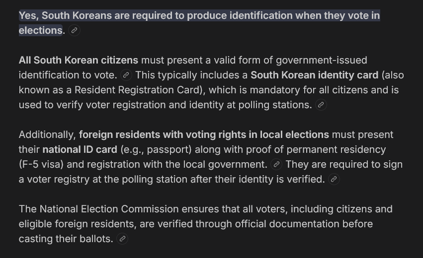
Task: Click bold text "All South Korean citizens"
Action: point(79,61)
